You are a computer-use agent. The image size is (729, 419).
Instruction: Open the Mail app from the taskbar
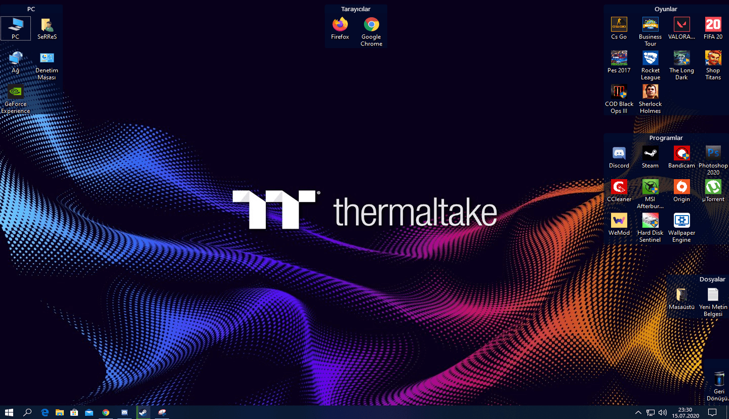(90, 412)
